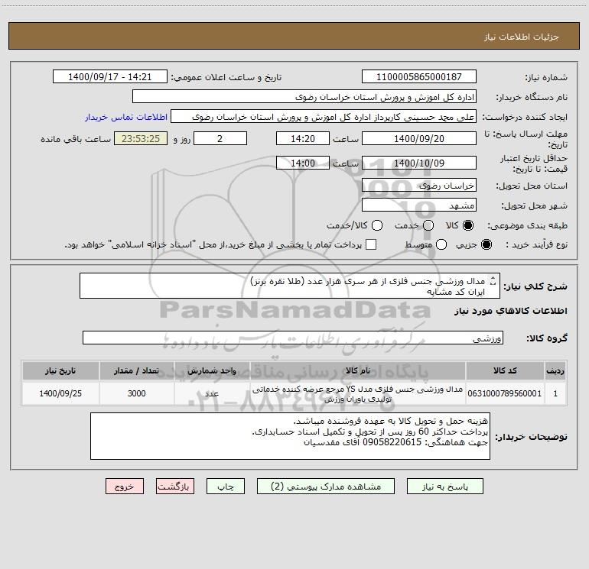Click the response deadline date 1400/09/20
Image resolution: width=589 pixels, height=569 pixels.
pyautogui.click(x=419, y=138)
